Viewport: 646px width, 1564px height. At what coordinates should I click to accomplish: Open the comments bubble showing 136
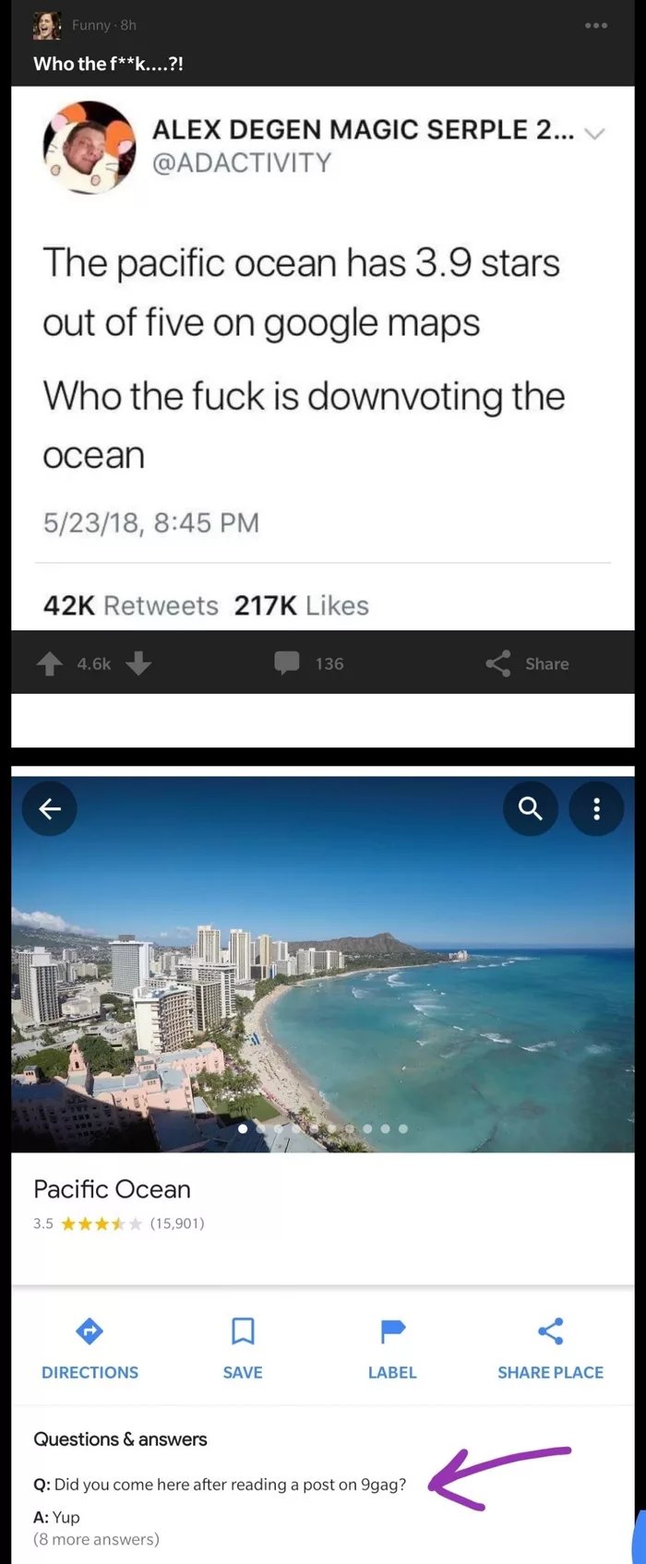(x=287, y=663)
